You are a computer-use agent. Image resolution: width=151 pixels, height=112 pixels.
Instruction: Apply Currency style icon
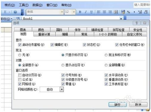click(x=123, y=12)
